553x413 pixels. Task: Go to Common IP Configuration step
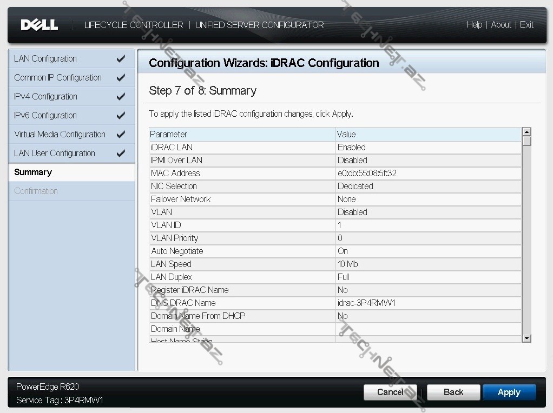point(58,78)
